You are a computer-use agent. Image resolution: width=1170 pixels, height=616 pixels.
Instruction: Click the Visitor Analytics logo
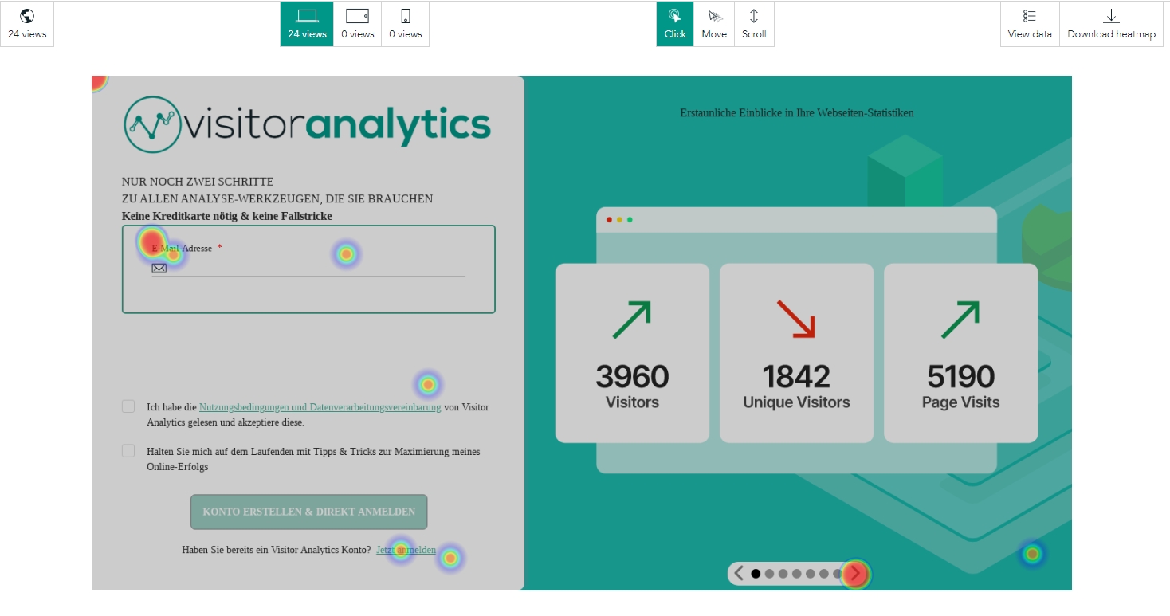coord(307,124)
